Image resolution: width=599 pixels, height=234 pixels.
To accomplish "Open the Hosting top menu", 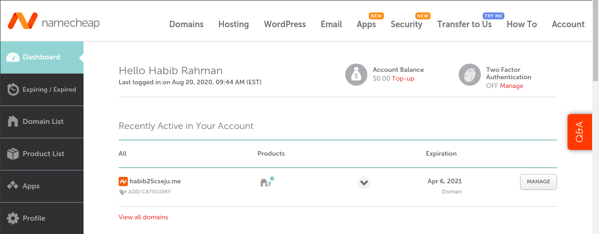I will click(x=234, y=24).
